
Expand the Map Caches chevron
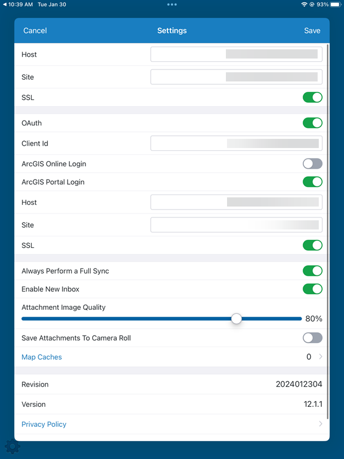tap(320, 357)
